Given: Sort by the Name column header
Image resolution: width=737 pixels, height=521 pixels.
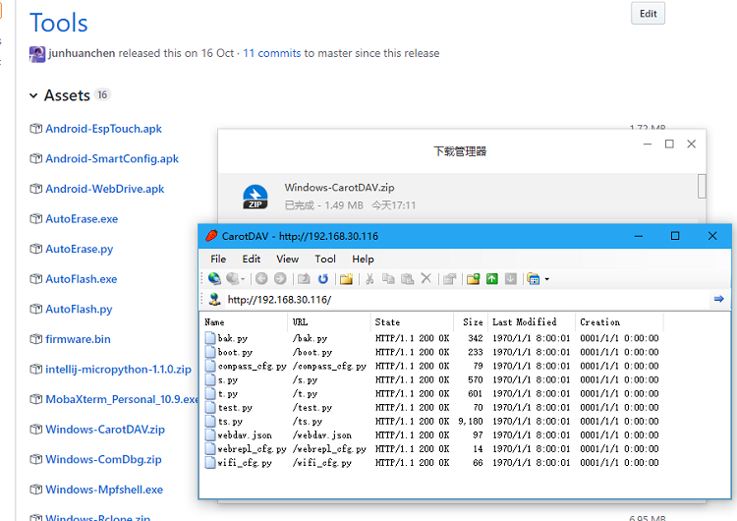Looking at the screenshot, I should [x=244, y=322].
